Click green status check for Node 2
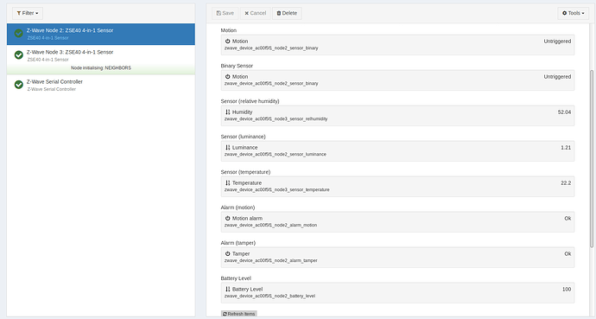Image resolution: width=596 pixels, height=319 pixels. click(x=19, y=33)
